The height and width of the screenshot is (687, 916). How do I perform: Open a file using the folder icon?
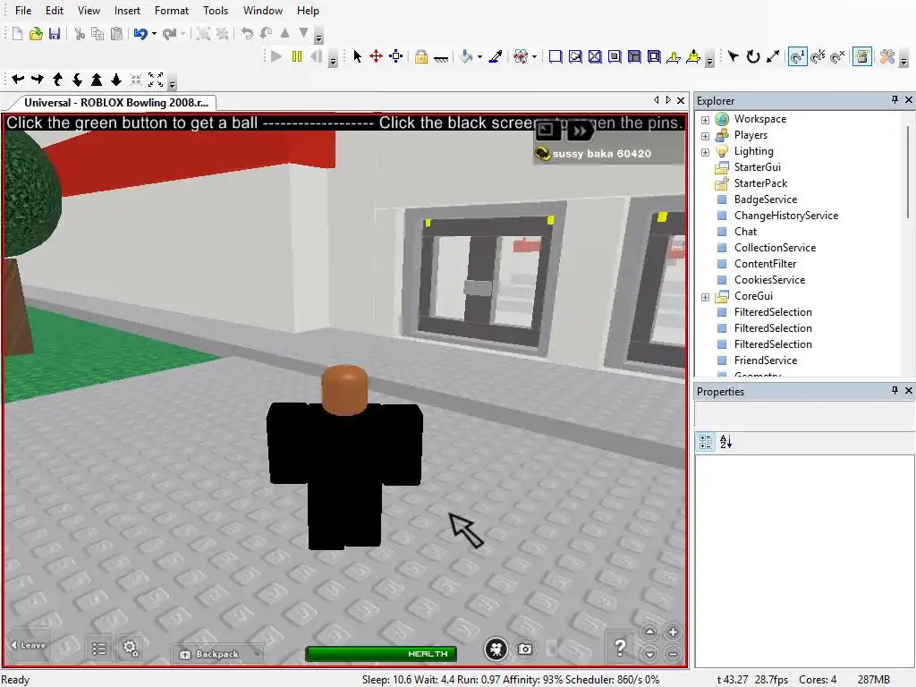36,34
